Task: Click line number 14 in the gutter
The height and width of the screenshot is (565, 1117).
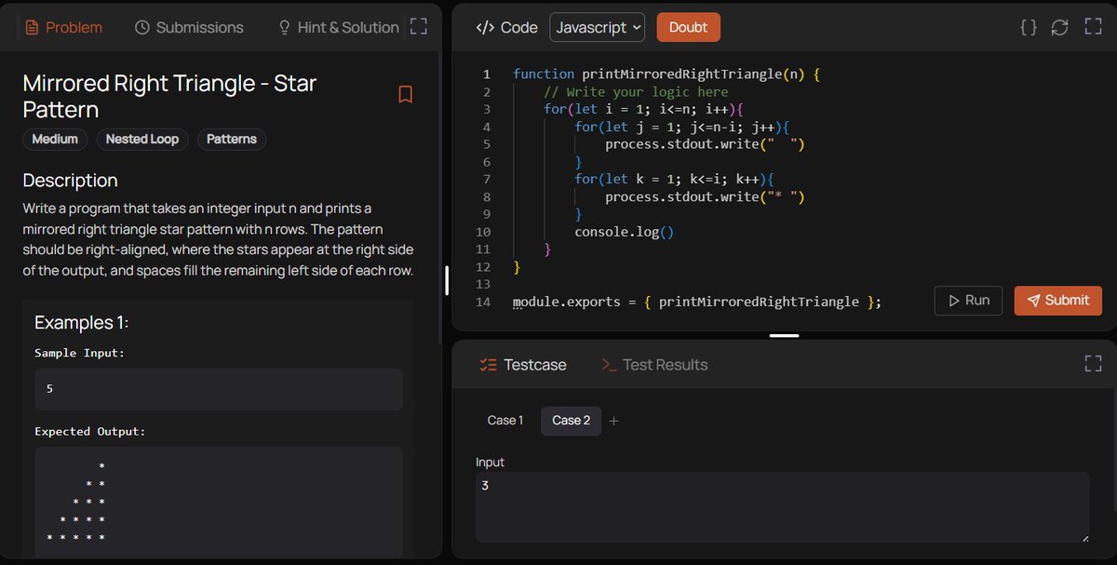Action: click(483, 302)
